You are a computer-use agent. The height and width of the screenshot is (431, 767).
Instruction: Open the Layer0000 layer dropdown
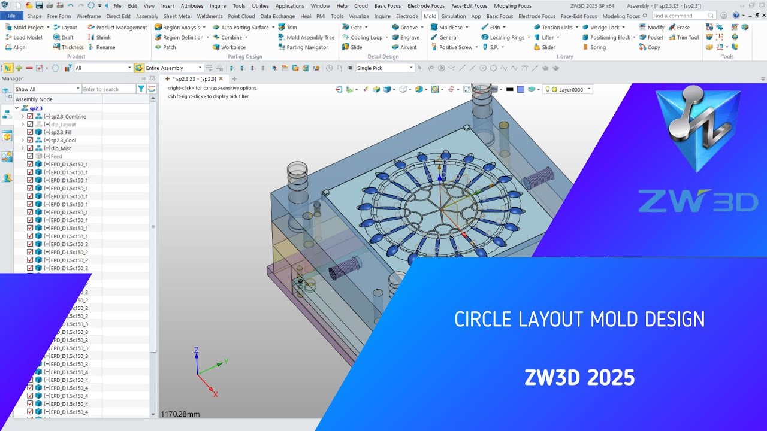point(567,89)
